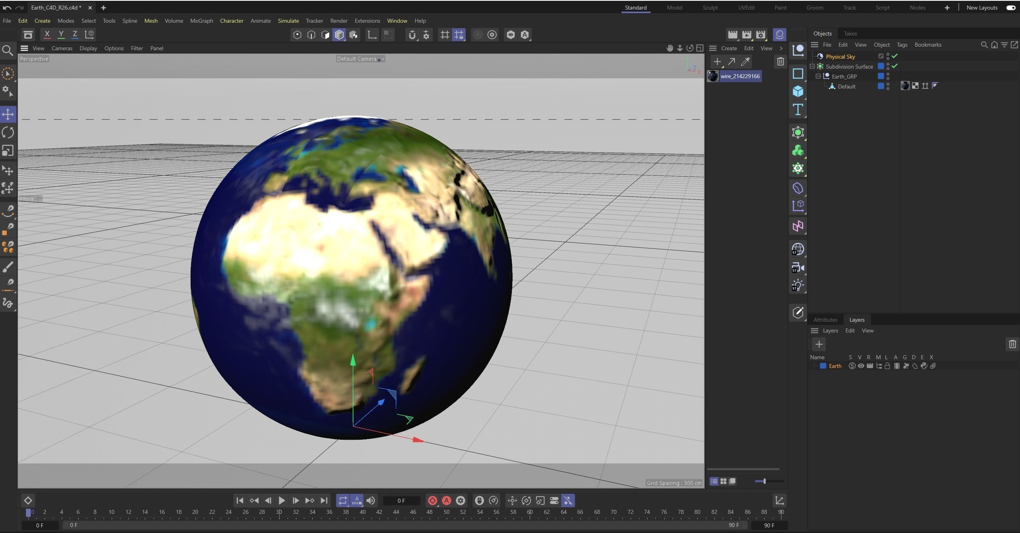The width and height of the screenshot is (1020, 533).
Task: Toggle the Z axis lock
Action: (75, 35)
